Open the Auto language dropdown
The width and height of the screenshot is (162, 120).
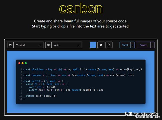pos(67,45)
